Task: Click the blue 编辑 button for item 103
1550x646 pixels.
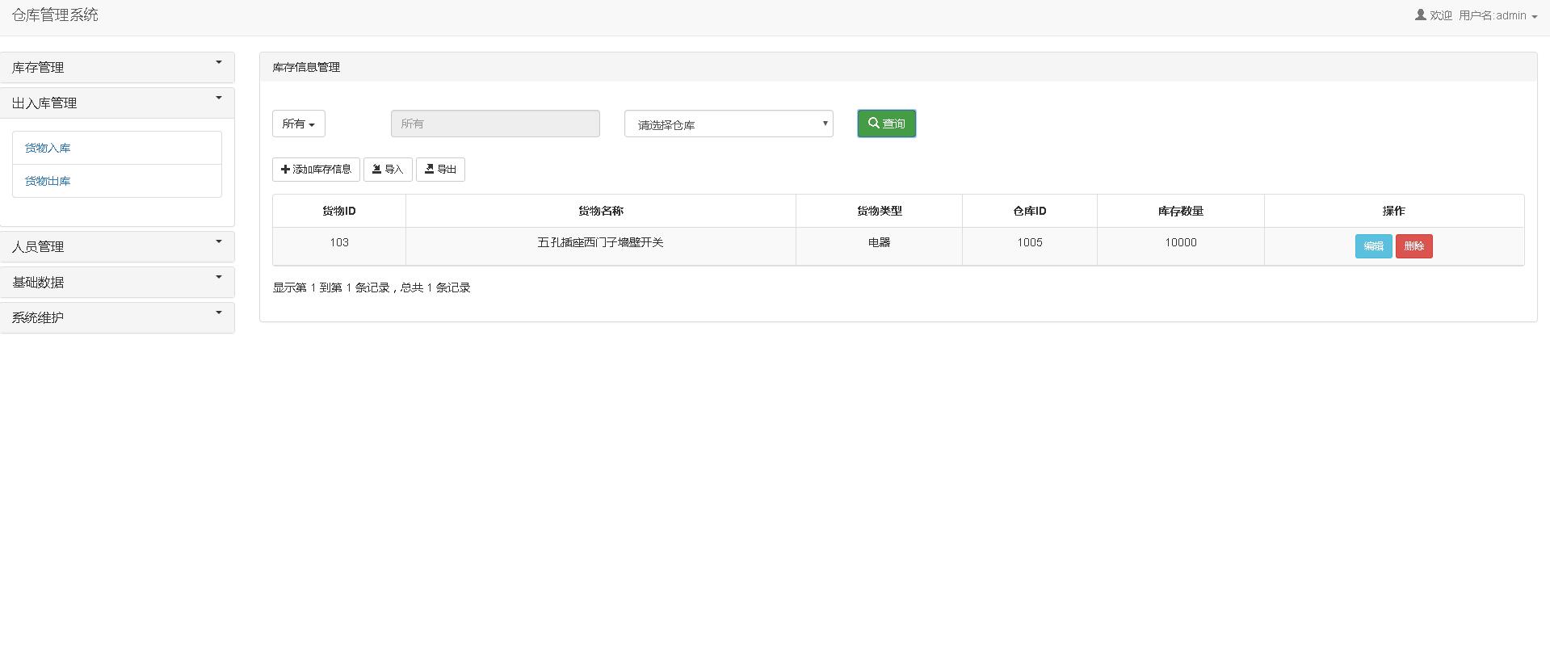Action: pyautogui.click(x=1372, y=246)
